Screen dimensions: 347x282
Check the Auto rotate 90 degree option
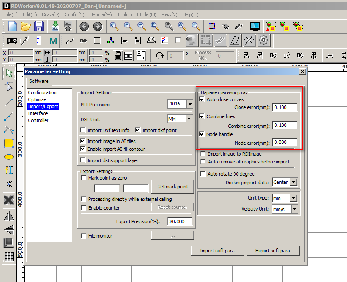coord(203,174)
